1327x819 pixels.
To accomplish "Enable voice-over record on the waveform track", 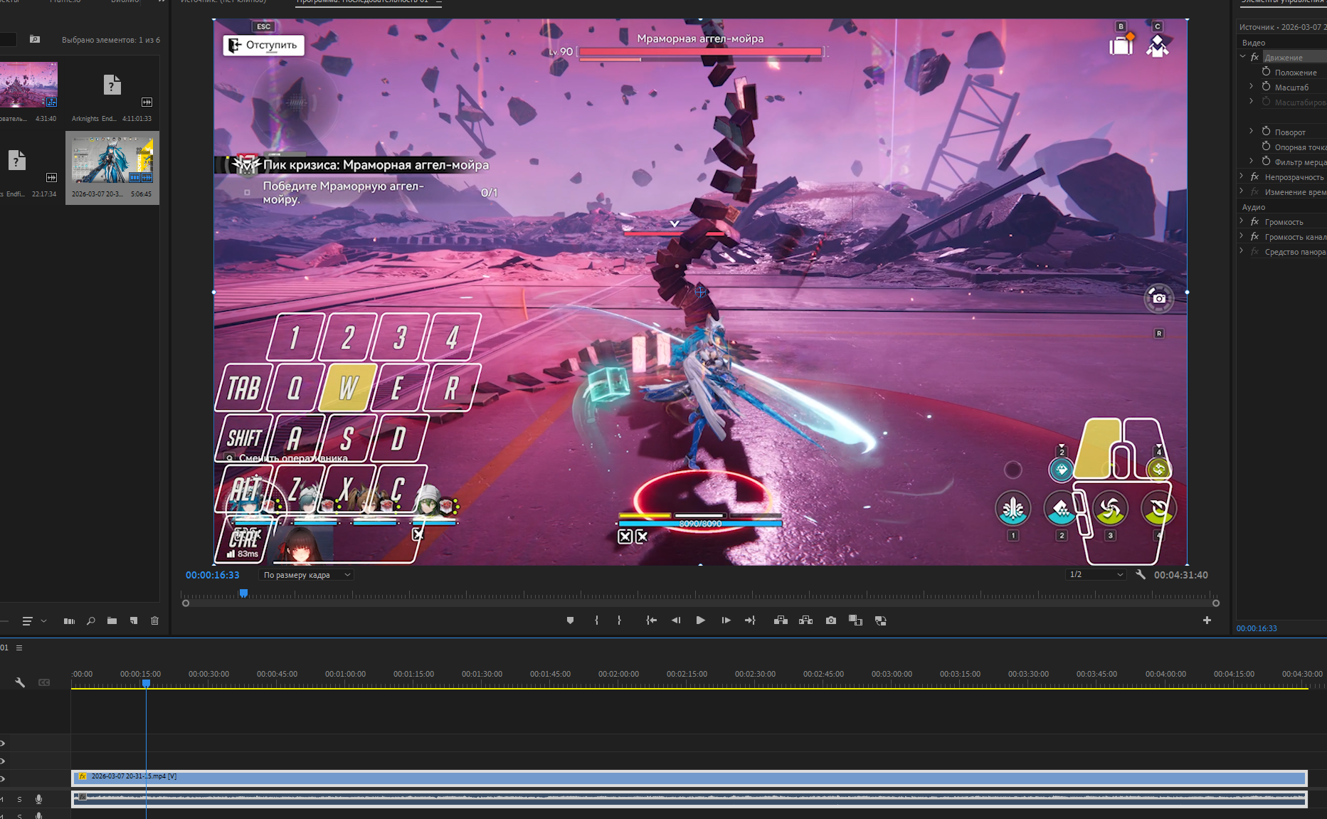I will (38, 799).
